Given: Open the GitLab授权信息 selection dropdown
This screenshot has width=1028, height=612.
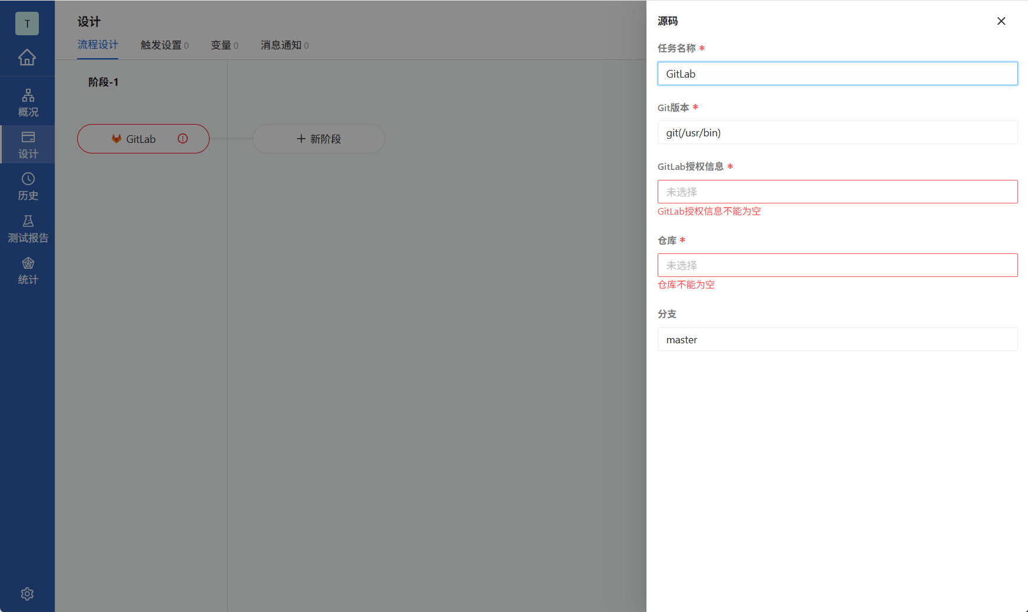Looking at the screenshot, I should (x=837, y=192).
